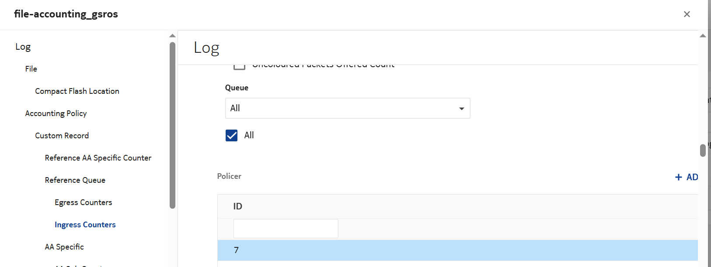Select Custom Record in the sidebar
Image resolution: width=711 pixels, height=267 pixels.
62,136
